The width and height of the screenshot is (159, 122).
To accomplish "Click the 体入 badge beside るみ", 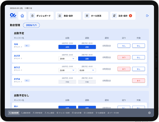I will tap(27, 46).
